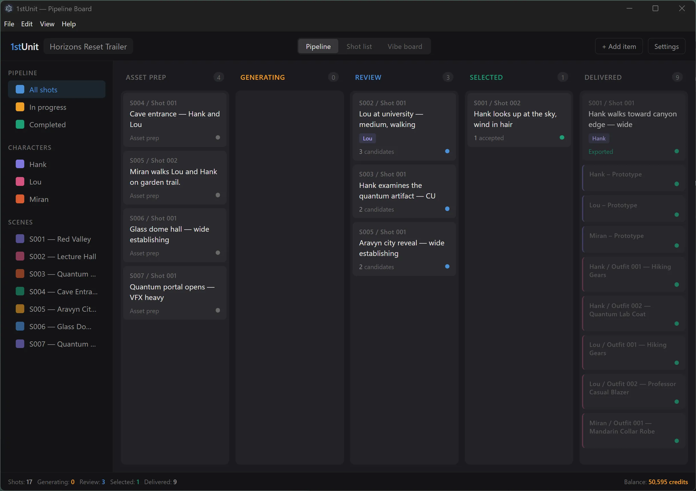The height and width of the screenshot is (491, 696).
Task: Click the 'Shots: 17' status bar entry
Action: click(x=20, y=482)
